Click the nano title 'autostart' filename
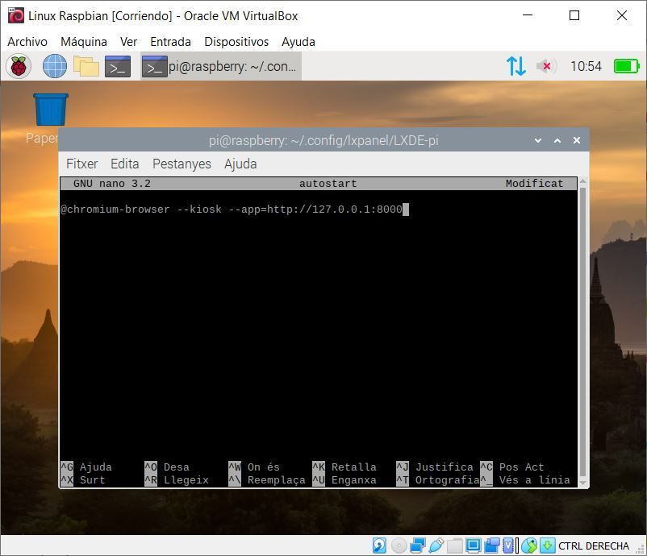The height and width of the screenshot is (556, 647). [328, 184]
